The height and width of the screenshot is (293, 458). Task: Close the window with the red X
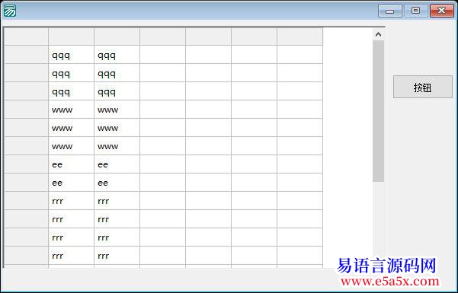click(x=442, y=11)
